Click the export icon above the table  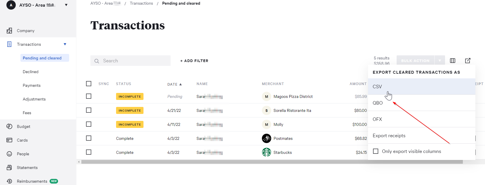468,61
